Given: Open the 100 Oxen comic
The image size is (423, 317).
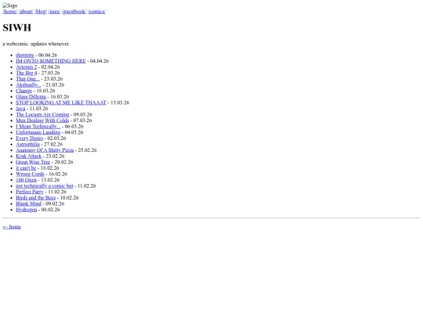Looking at the screenshot, I should [26, 180].
